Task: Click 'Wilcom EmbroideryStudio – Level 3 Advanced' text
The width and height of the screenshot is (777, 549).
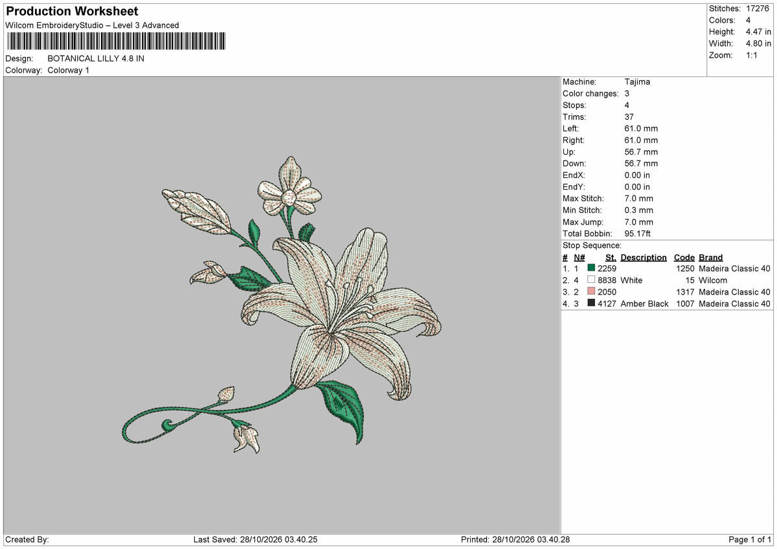Action: tap(92, 25)
